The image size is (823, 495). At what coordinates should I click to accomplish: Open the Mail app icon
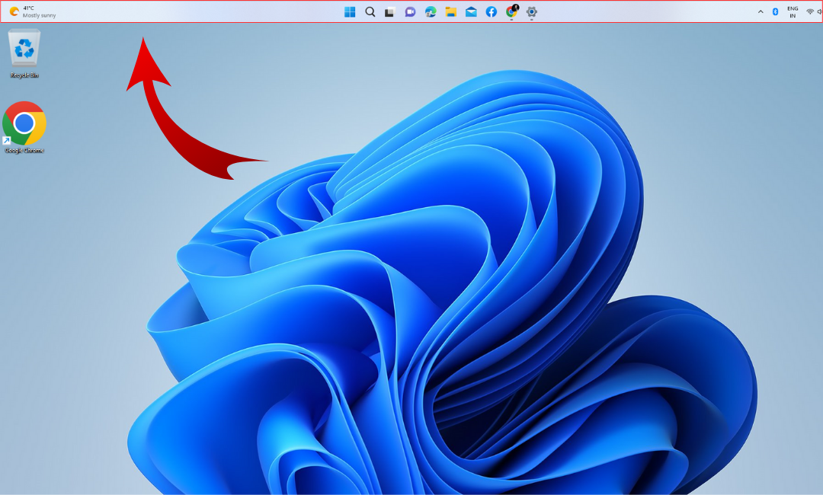tap(471, 12)
